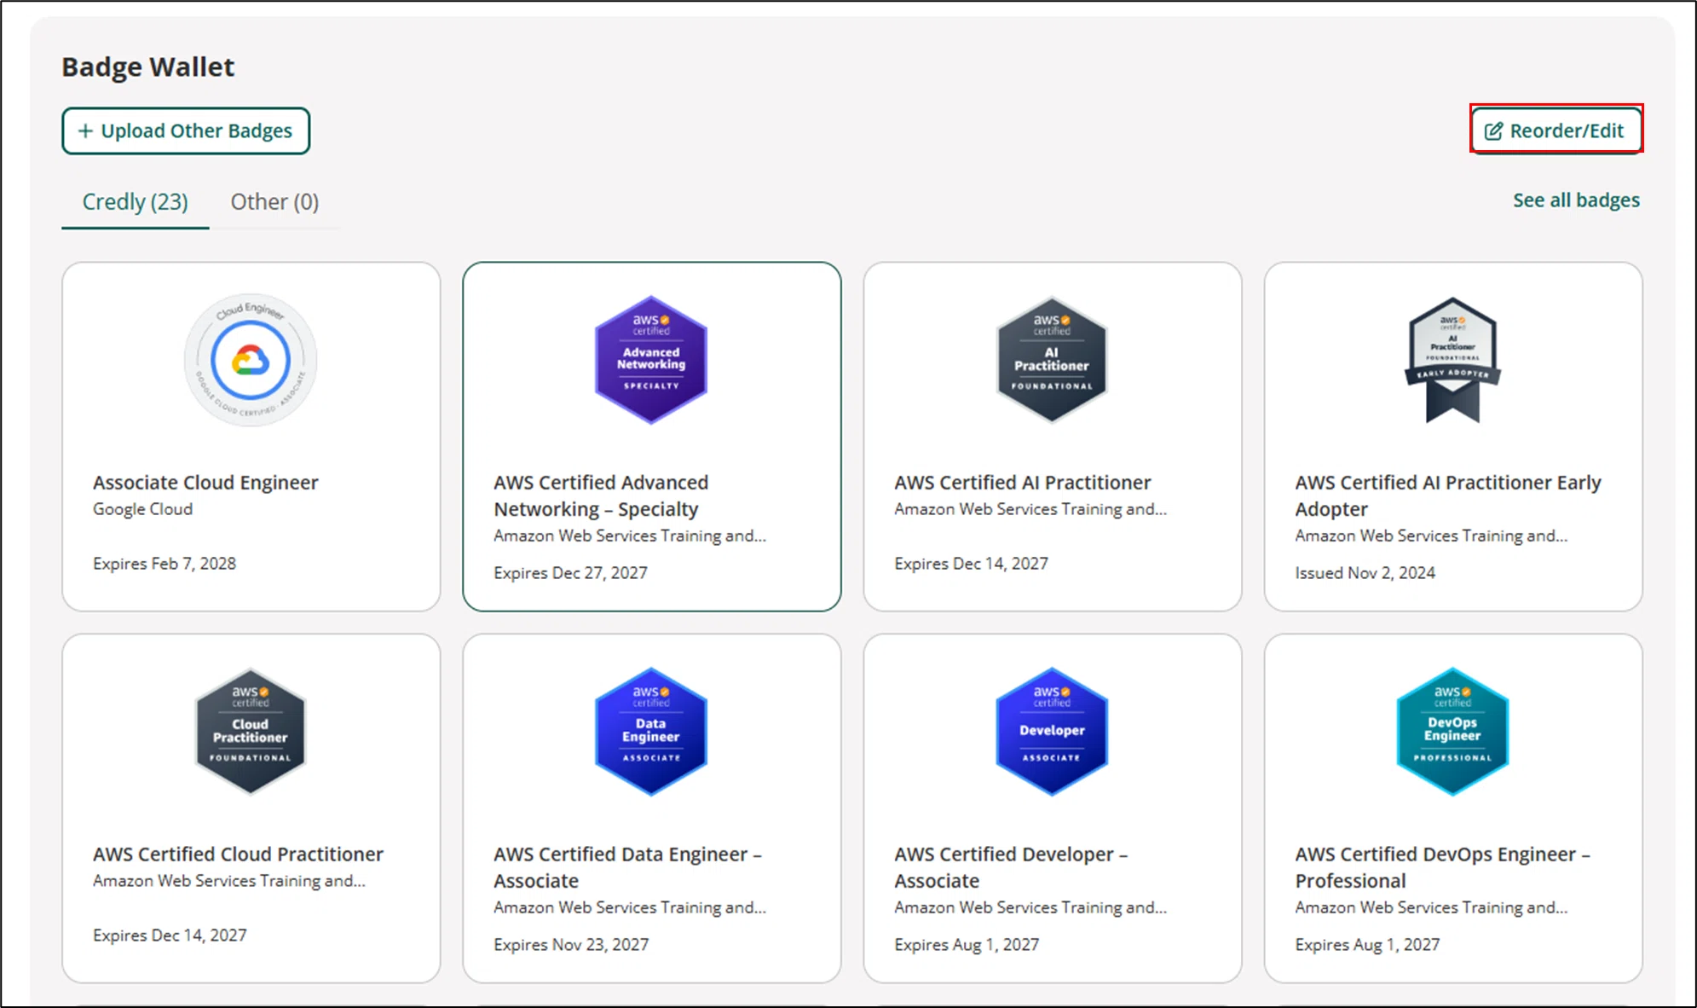The width and height of the screenshot is (1697, 1008).
Task: Click the Cloud Practitioner 'Expires Dec 14, 2027' text
Action: click(x=170, y=936)
